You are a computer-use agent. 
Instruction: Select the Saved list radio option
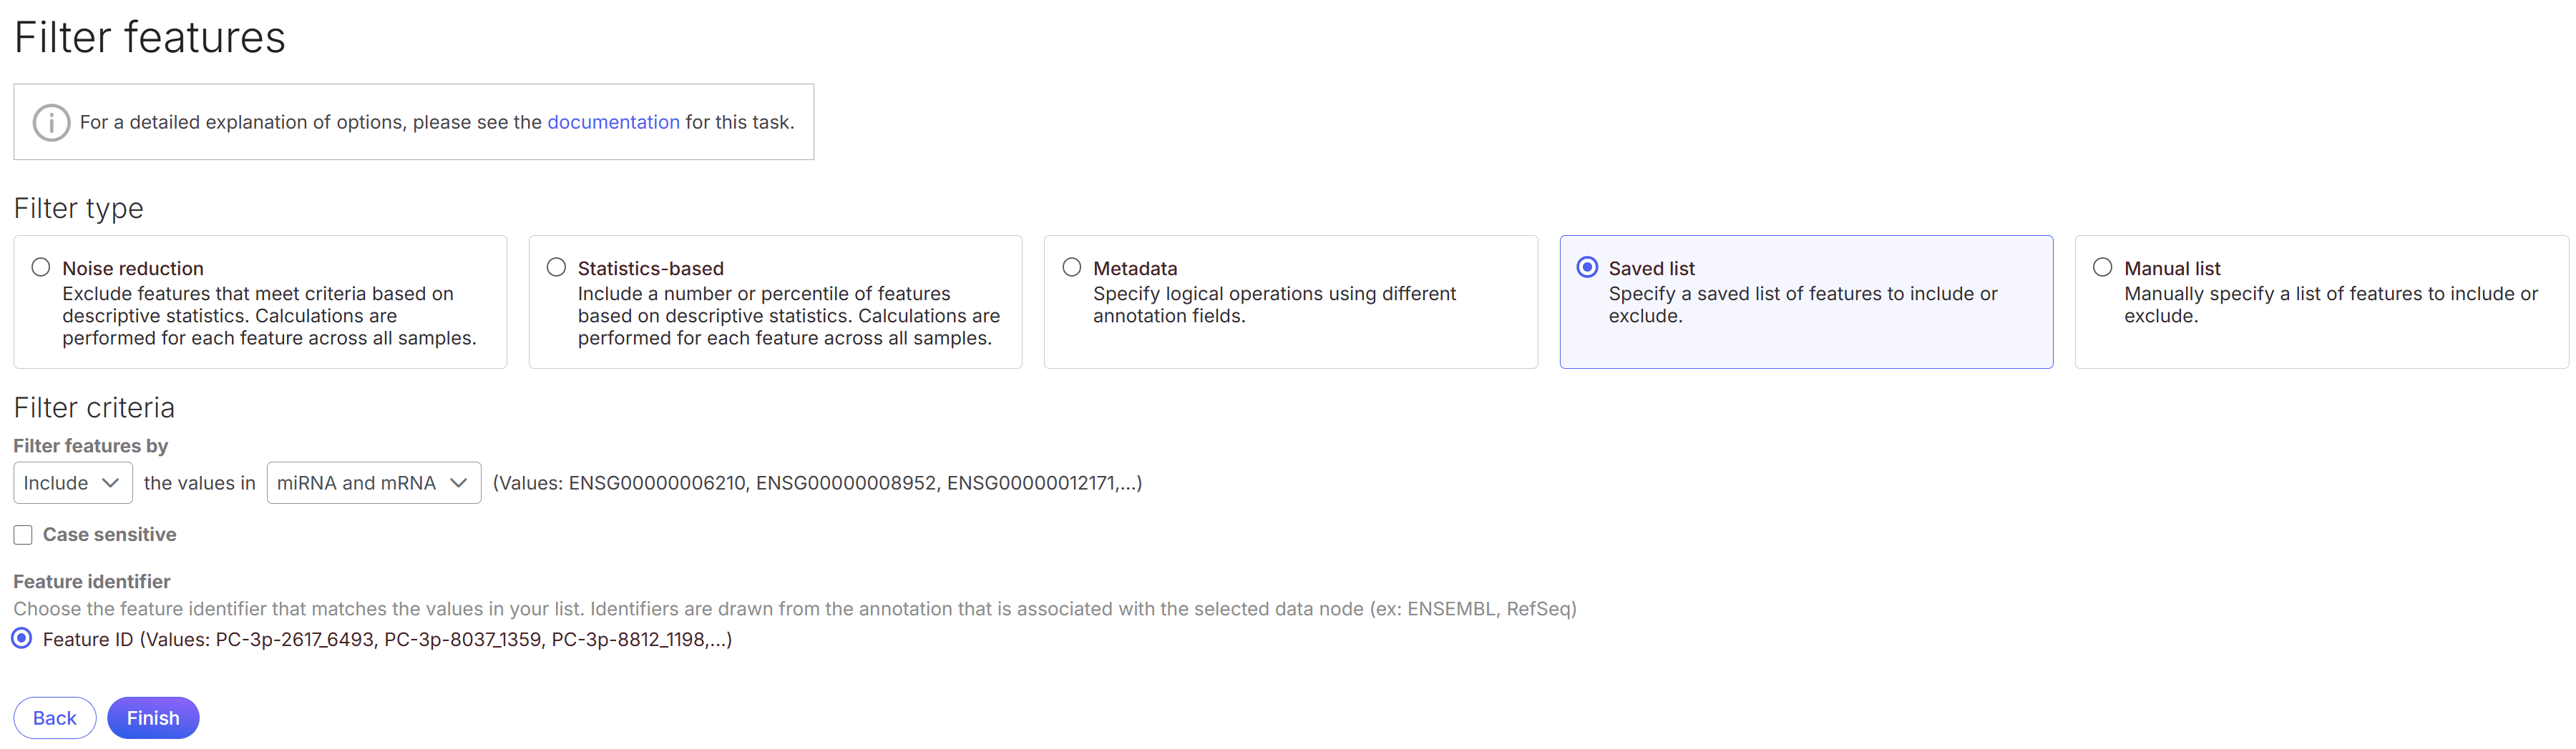[1587, 267]
